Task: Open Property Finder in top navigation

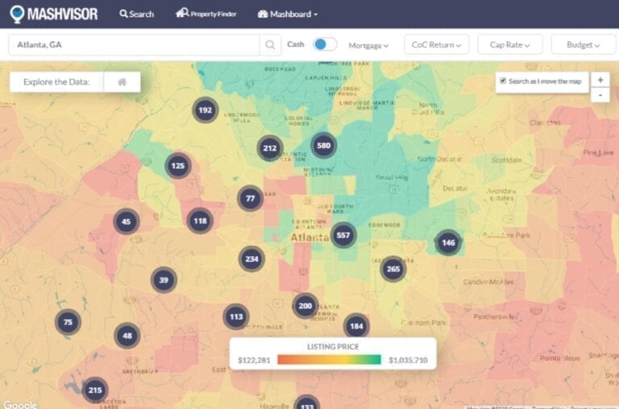Action: (206, 14)
